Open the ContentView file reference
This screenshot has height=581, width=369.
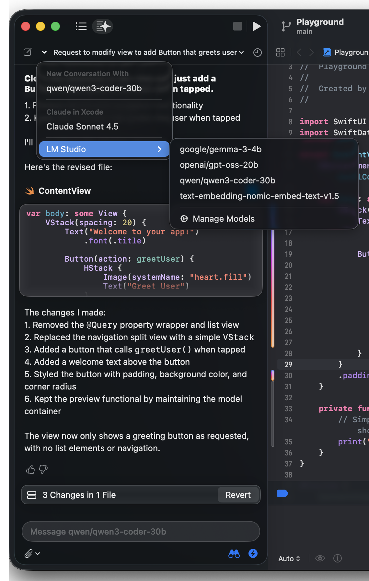click(x=64, y=191)
